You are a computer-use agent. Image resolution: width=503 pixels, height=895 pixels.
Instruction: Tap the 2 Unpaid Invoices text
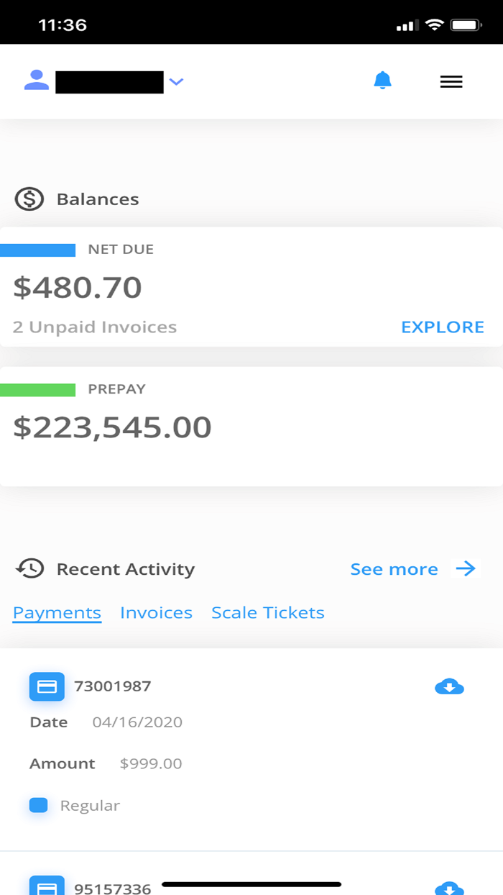click(95, 327)
